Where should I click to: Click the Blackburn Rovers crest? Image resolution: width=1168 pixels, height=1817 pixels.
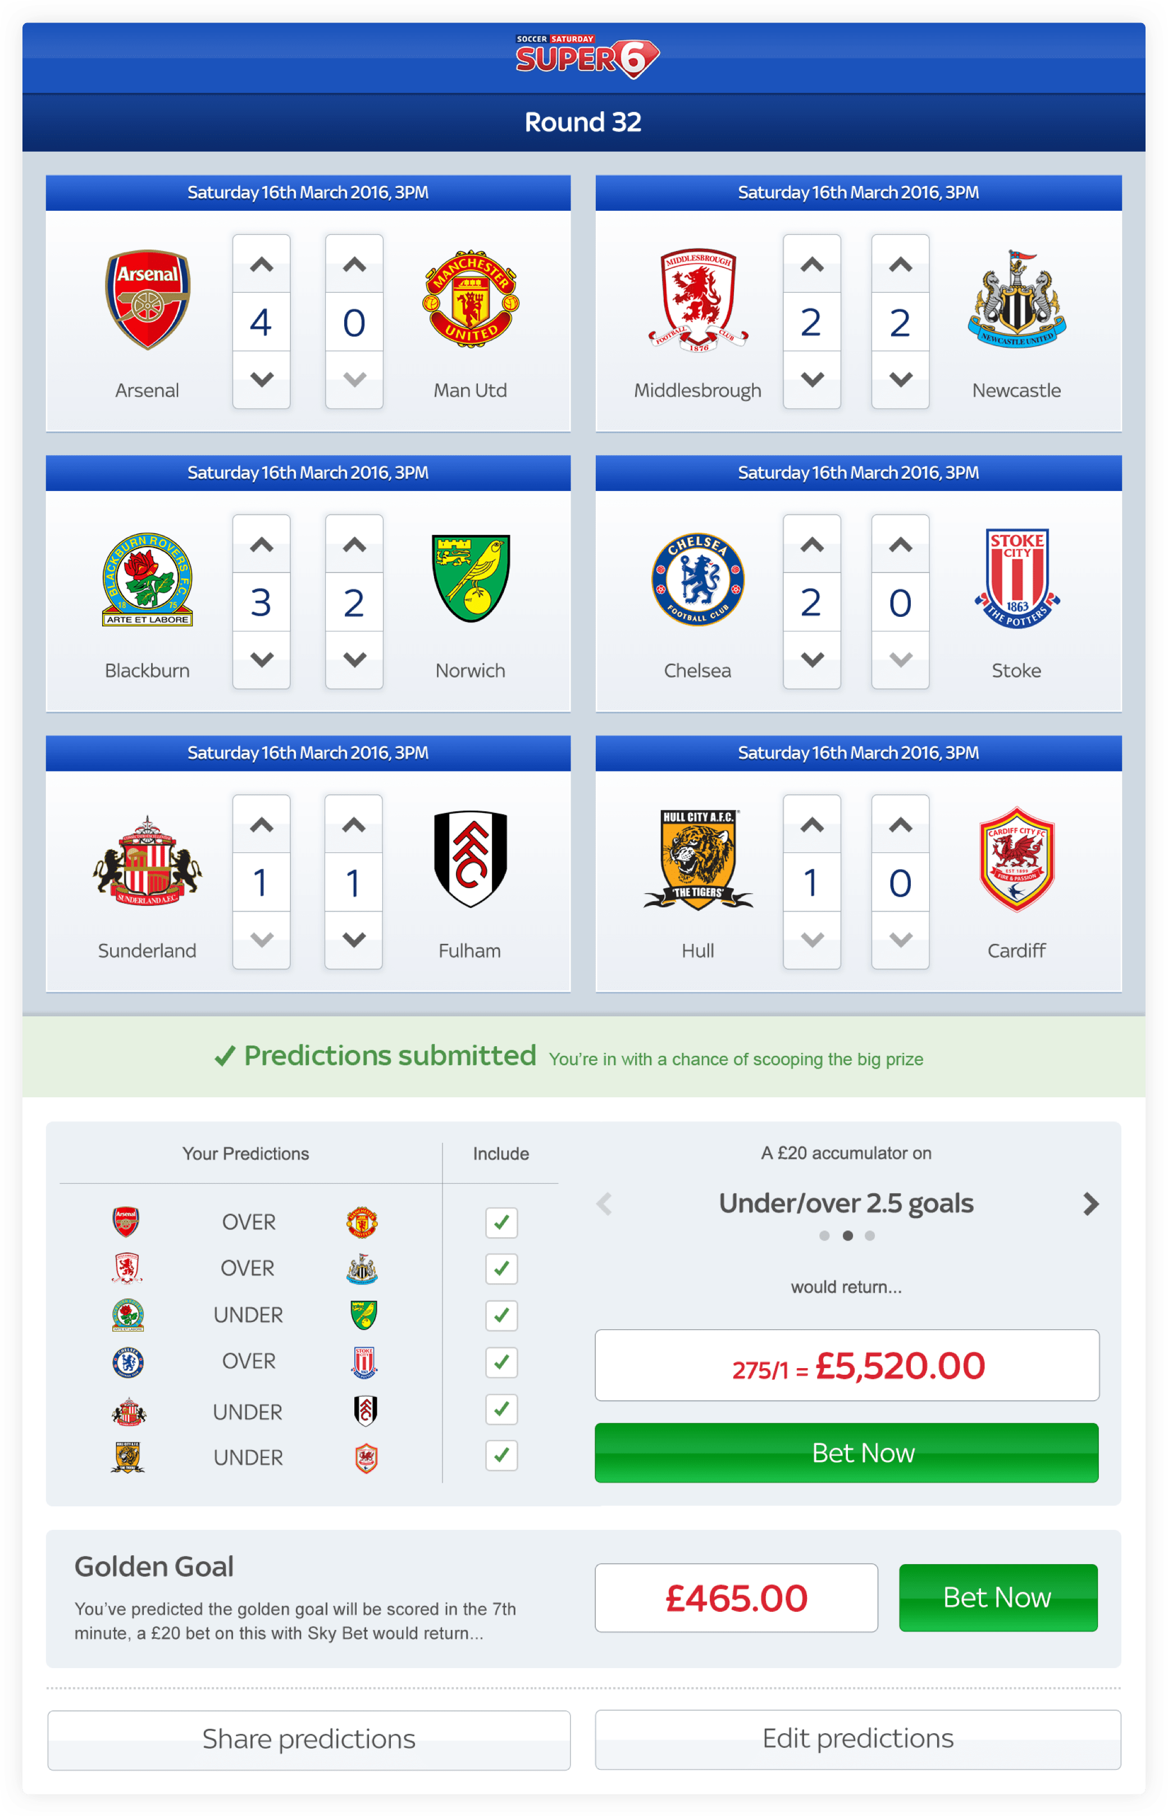click(x=148, y=580)
